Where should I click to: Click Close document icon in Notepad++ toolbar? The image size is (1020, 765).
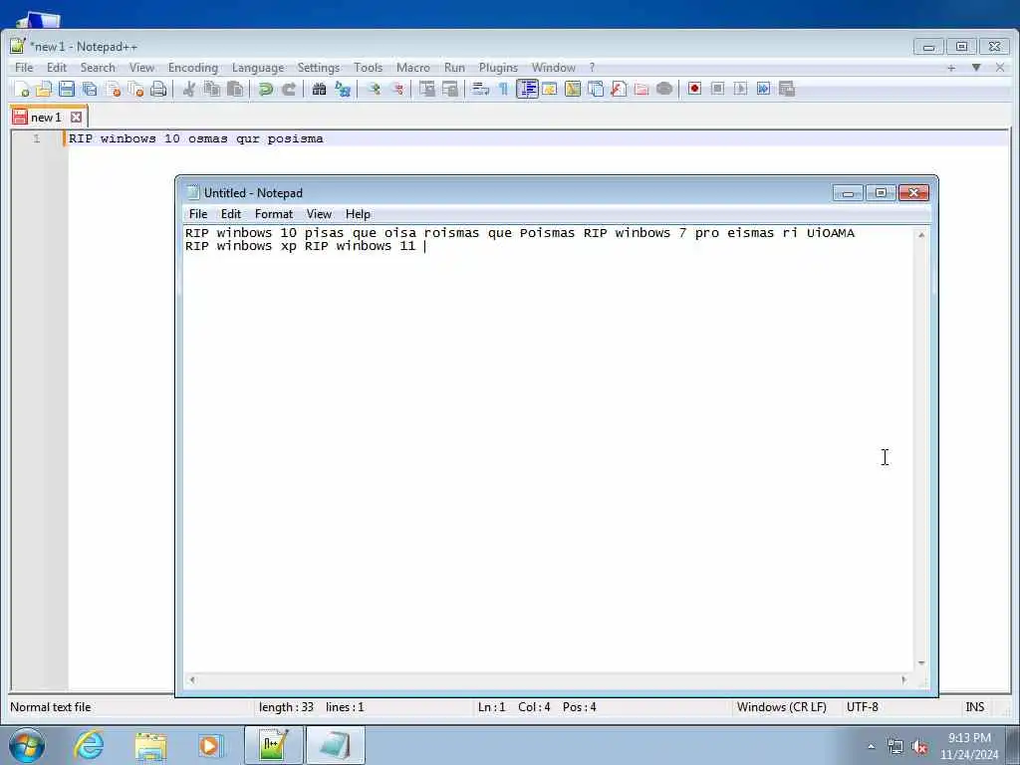tap(114, 89)
